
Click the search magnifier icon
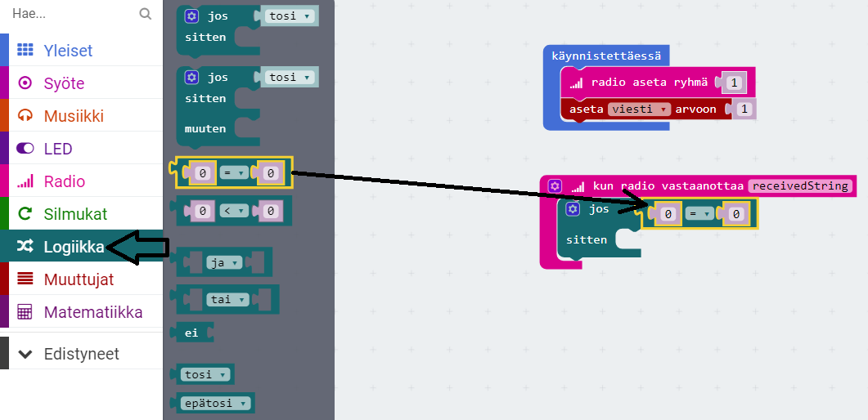[x=145, y=14]
